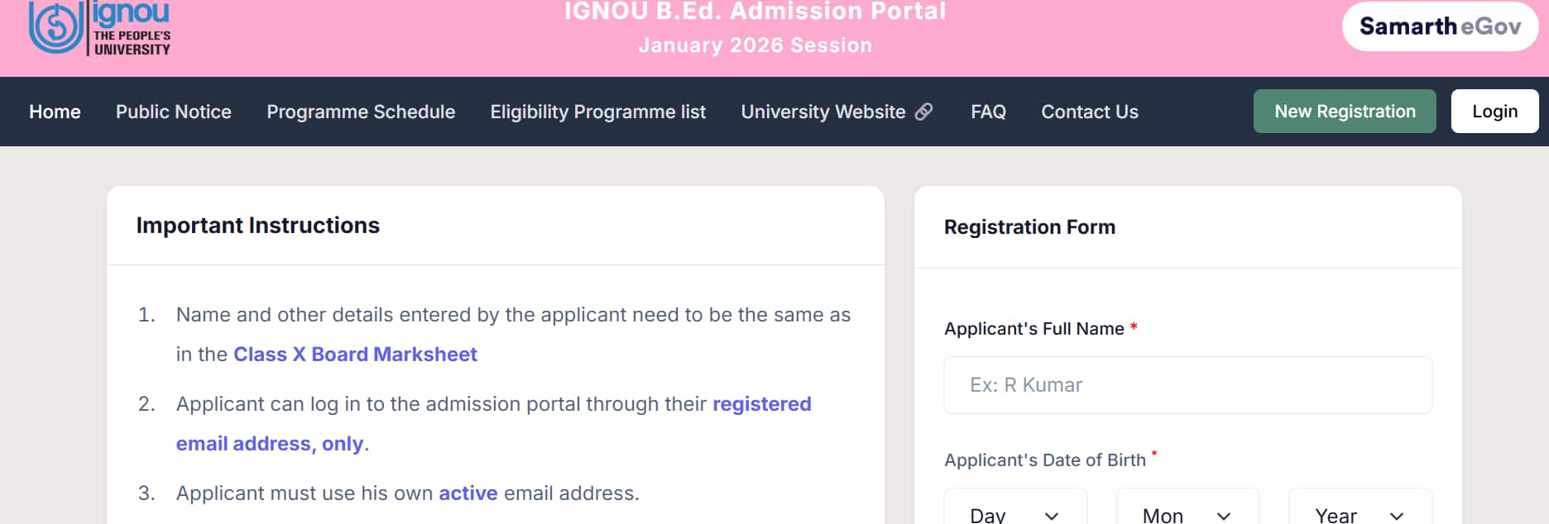The height and width of the screenshot is (524, 1549).
Task: Click the Class X Board Marksheet text
Action: point(355,355)
